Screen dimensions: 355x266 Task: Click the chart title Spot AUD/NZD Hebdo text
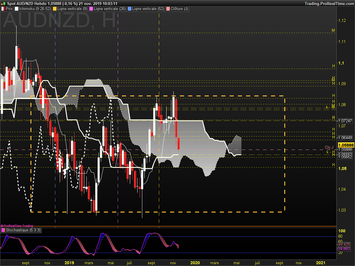(26, 4)
